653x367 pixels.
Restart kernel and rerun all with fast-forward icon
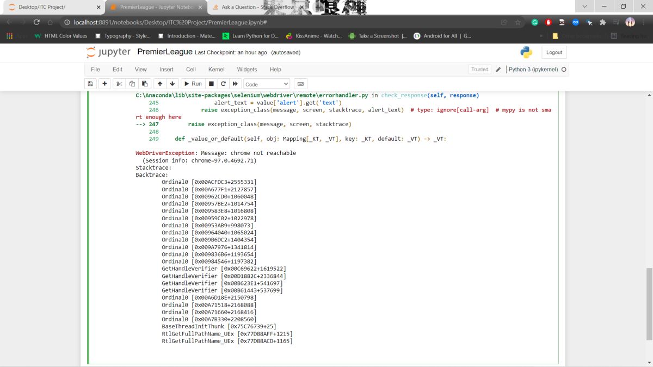pos(235,84)
